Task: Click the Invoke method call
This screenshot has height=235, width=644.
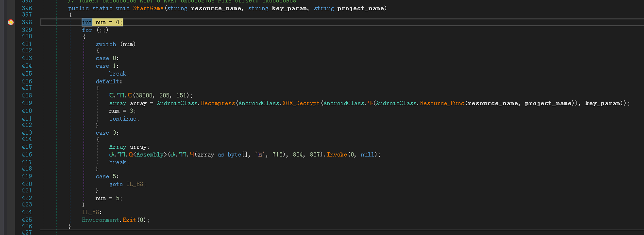Action: [337, 155]
